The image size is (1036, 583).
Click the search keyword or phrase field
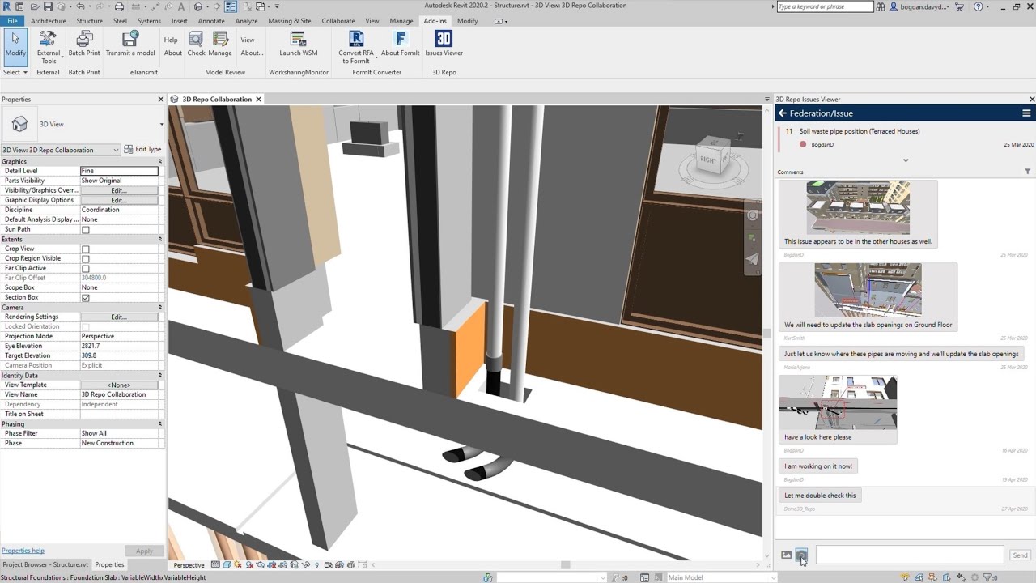(x=825, y=6)
